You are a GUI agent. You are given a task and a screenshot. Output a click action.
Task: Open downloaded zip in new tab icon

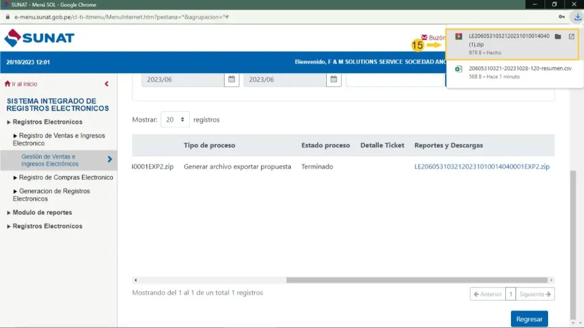pos(571,37)
